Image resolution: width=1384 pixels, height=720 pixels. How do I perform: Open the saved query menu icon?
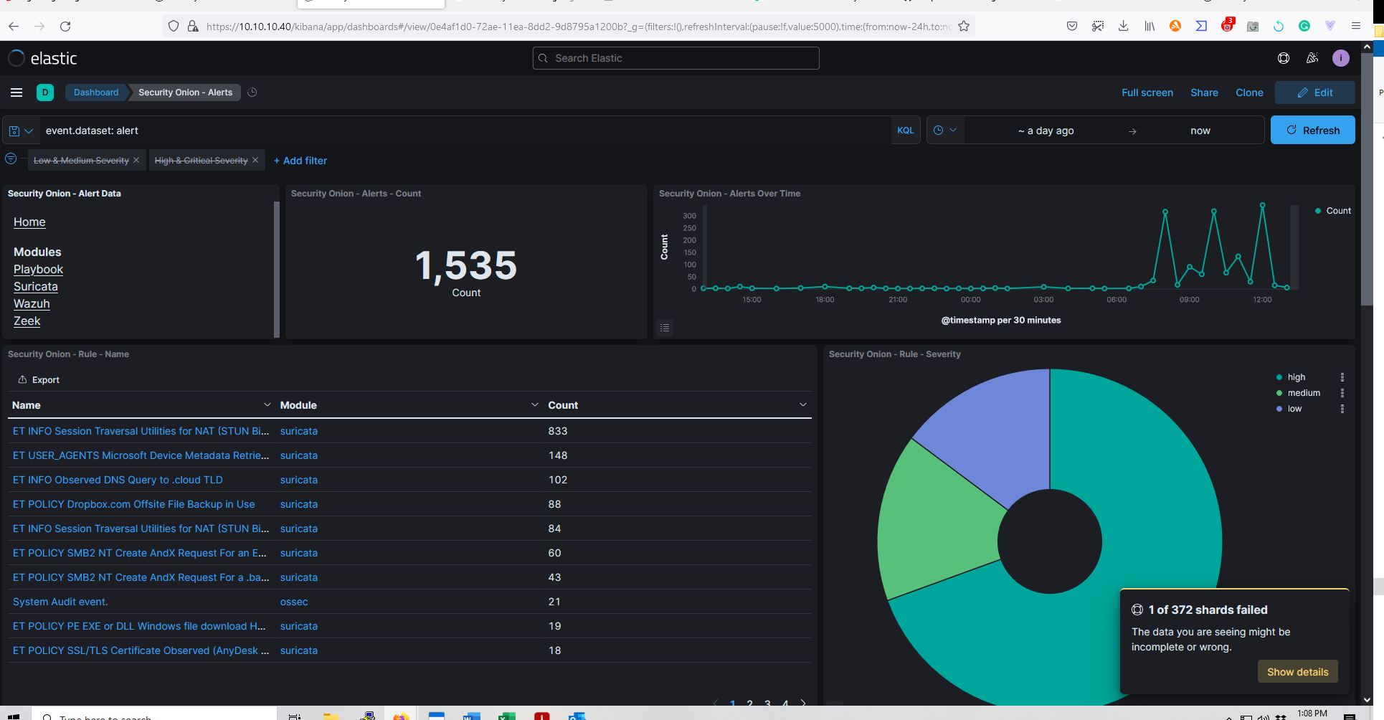click(20, 131)
